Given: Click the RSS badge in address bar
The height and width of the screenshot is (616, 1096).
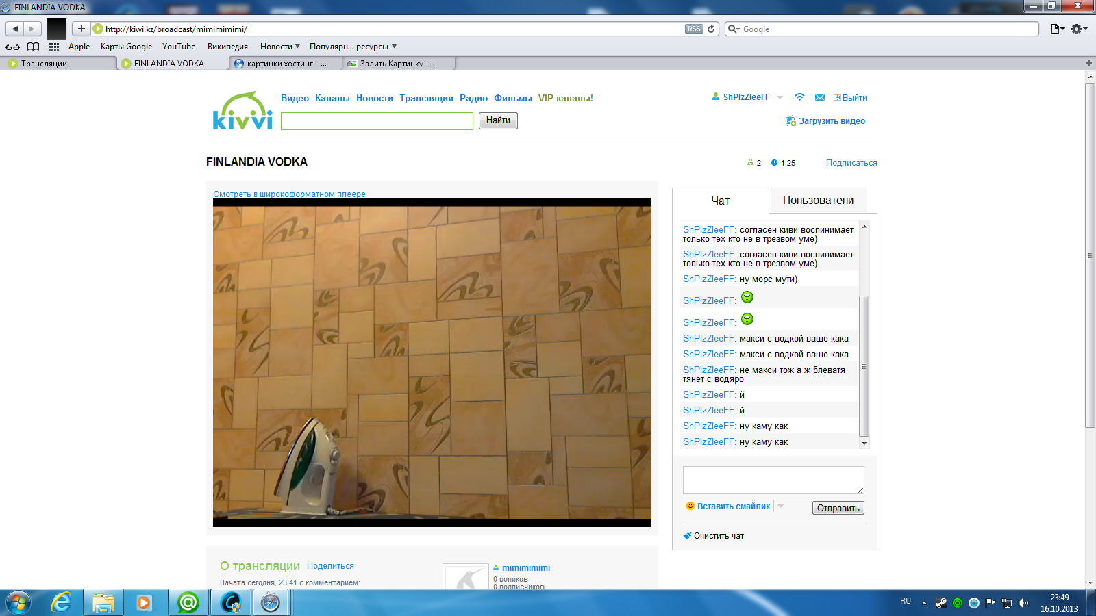Looking at the screenshot, I should [694, 29].
